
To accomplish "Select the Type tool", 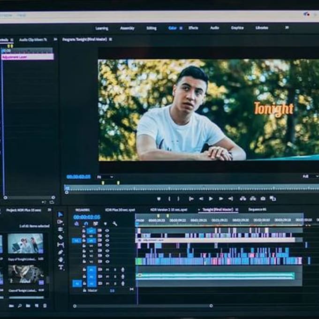I will pyautogui.click(x=61, y=267).
